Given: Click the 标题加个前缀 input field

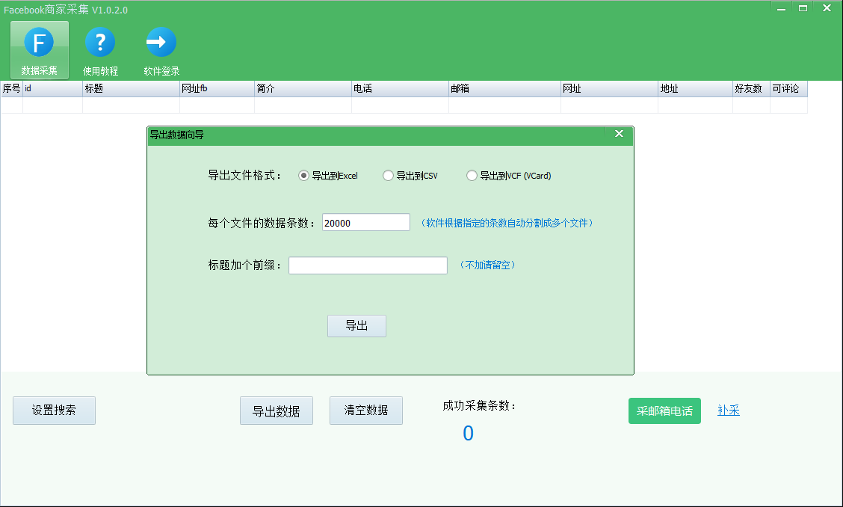Looking at the screenshot, I should (368, 265).
